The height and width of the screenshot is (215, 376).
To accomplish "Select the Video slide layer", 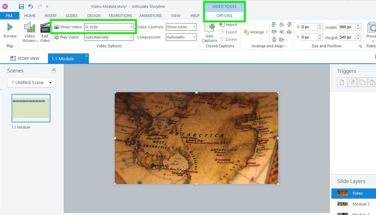I will [354, 193].
